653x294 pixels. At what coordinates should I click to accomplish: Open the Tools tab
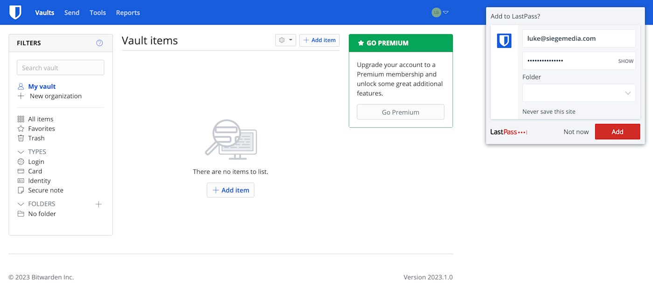pos(98,13)
